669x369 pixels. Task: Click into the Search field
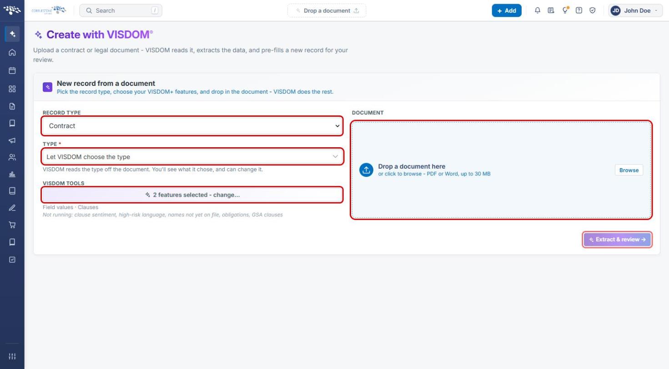[x=121, y=10]
